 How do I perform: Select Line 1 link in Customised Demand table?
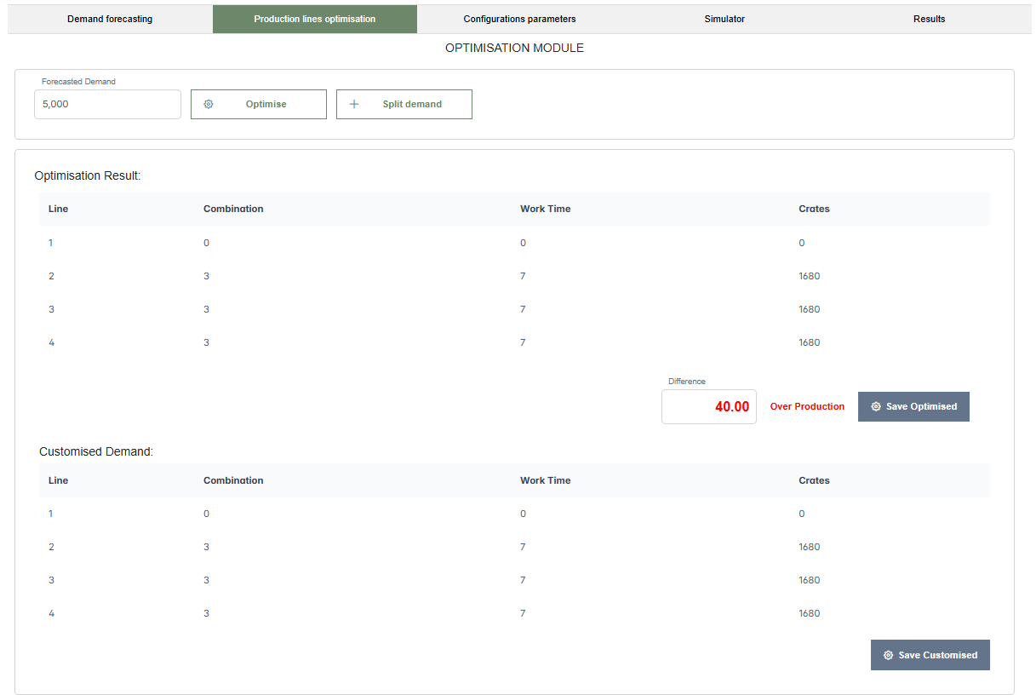50,514
